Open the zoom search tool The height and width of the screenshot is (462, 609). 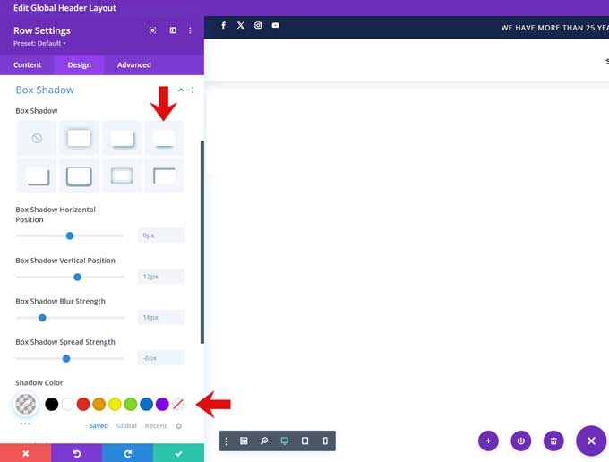(x=264, y=441)
